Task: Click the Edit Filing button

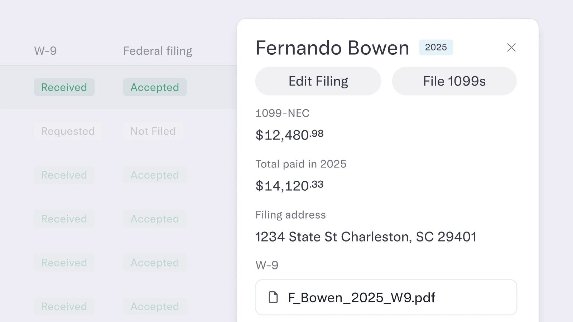Action: pyautogui.click(x=318, y=81)
